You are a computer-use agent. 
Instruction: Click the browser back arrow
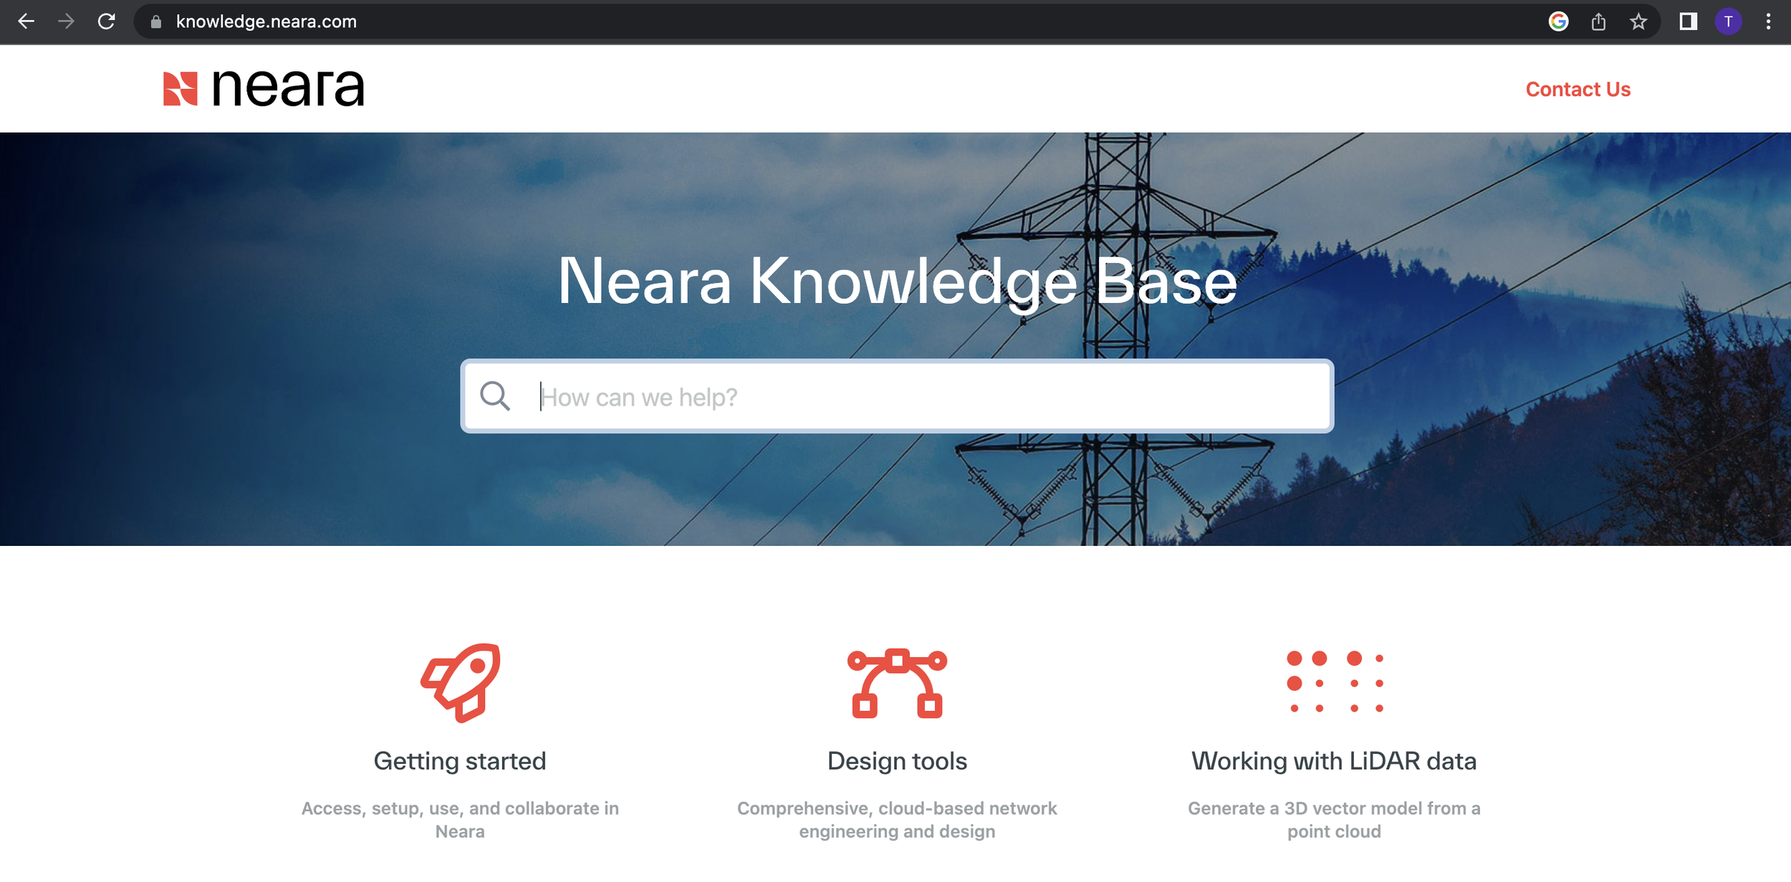[x=26, y=21]
